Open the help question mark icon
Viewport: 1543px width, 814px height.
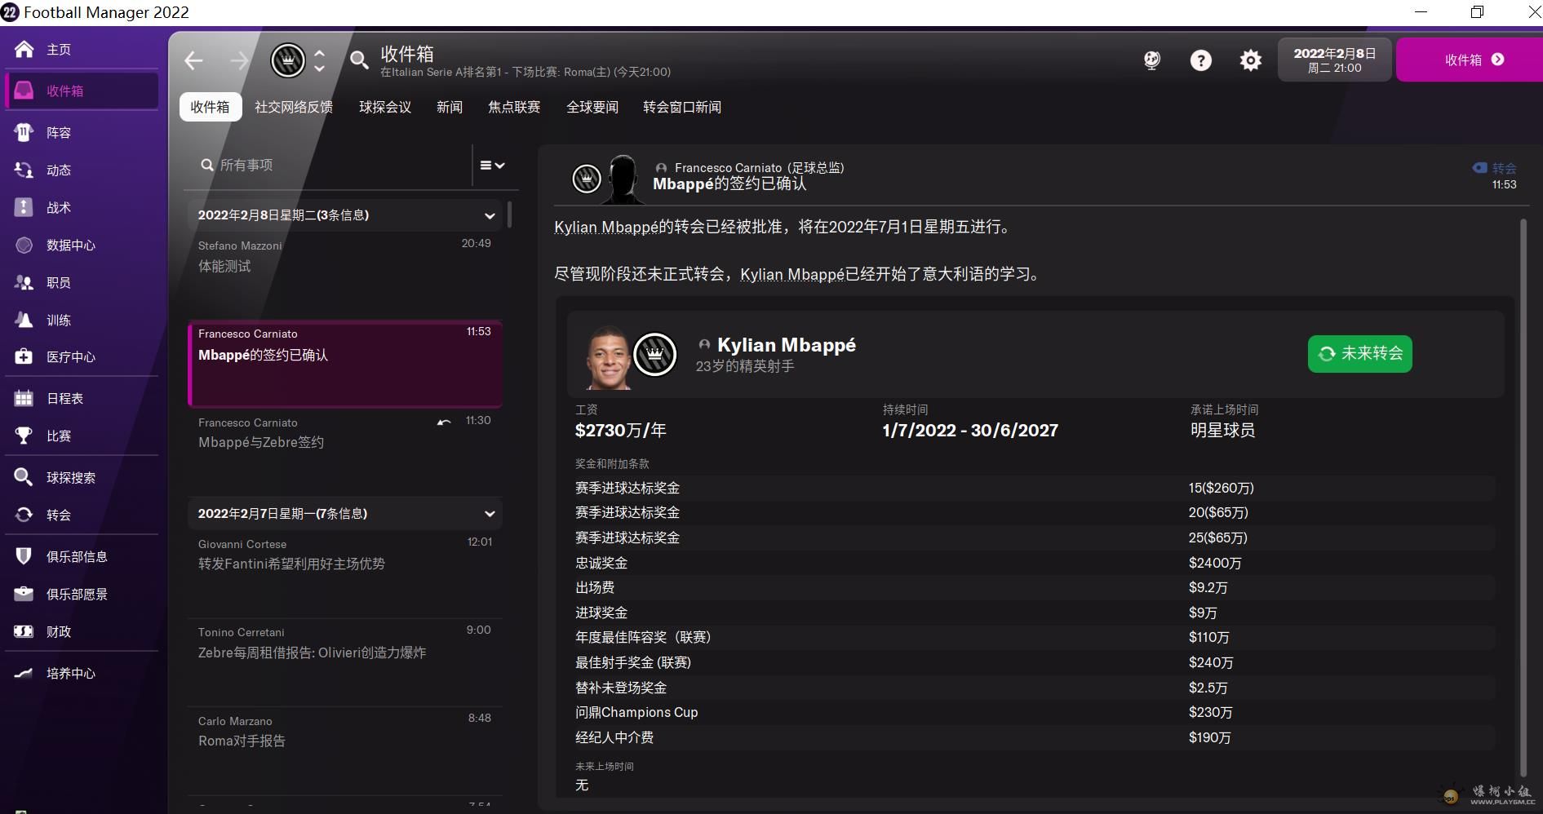[1200, 60]
